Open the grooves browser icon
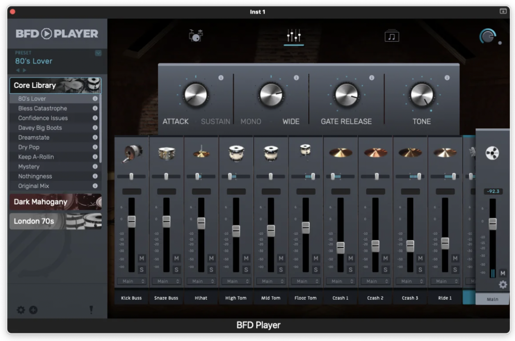Viewport: 515px width, 341px height. click(392, 36)
